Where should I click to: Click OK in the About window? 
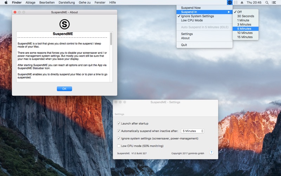coord(64,89)
